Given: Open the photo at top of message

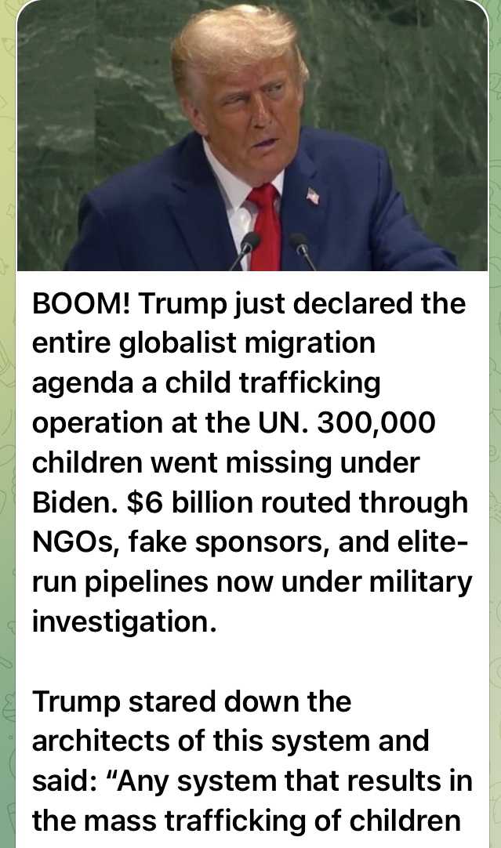Looking at the screenshot, I should tap(252, 136).
